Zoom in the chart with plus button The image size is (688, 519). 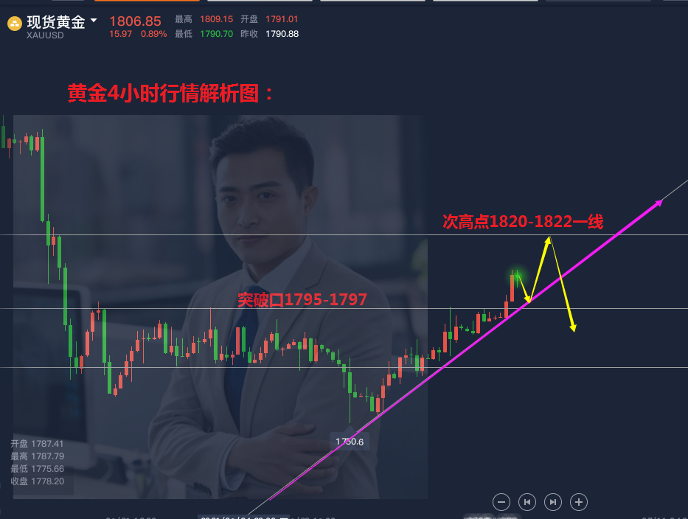click(x=579, y=502)
